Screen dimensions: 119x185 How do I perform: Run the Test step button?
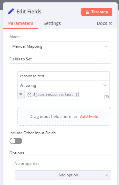coord(97,12)
